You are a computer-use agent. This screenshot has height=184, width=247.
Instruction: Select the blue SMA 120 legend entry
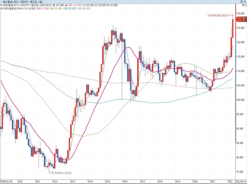[x=70, y=8]
